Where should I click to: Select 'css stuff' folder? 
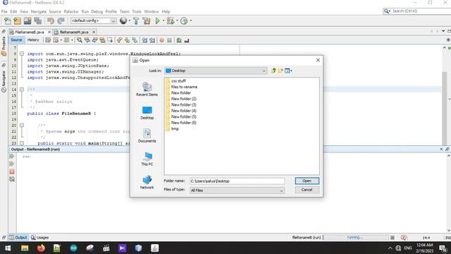pos(175,81)
